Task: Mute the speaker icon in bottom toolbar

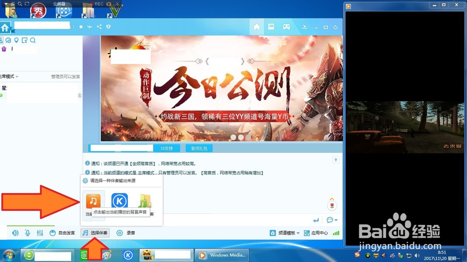Action: pos(15,233)
